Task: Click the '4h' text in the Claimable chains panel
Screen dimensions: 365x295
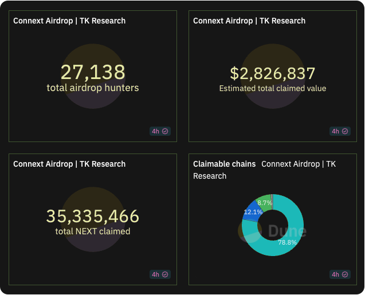Action: (335, 274)
